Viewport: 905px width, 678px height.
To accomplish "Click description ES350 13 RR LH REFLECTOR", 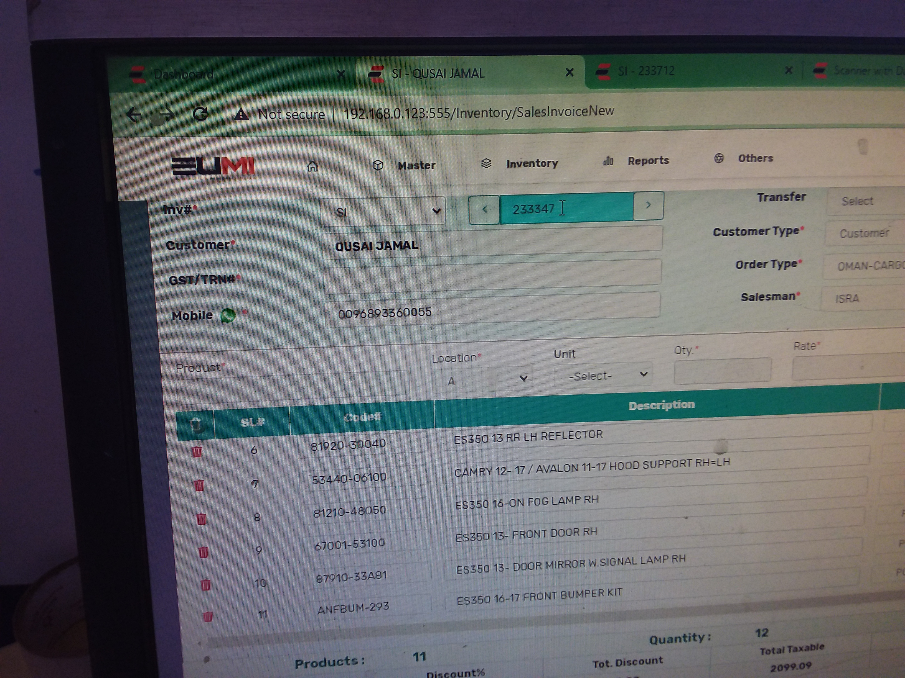I will [528, 436].
